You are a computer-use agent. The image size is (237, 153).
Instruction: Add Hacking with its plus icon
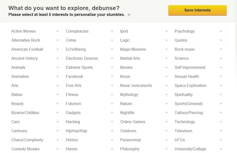(x=112, y=122)
